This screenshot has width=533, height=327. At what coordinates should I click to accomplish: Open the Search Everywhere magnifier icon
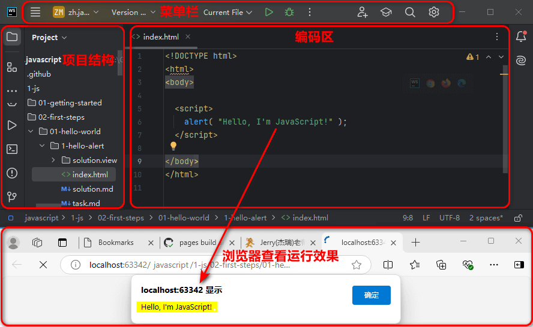[410, 12]
